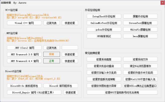
Task: Launch 屏幕坏点检测
Action: [x=140, y=16]
